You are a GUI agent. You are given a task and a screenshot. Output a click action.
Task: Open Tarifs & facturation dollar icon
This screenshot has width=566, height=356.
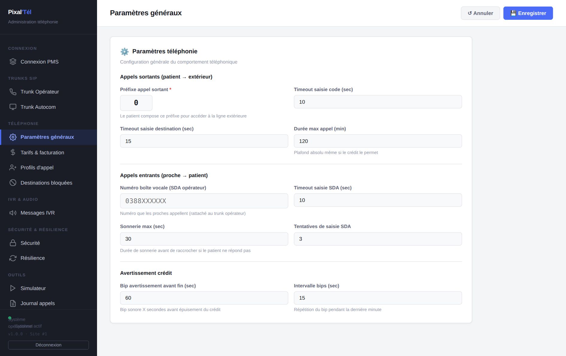(13, 153)
